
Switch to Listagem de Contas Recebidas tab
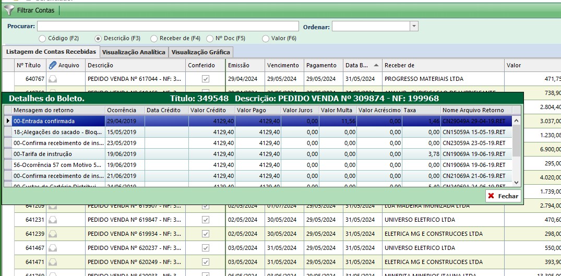51,52
